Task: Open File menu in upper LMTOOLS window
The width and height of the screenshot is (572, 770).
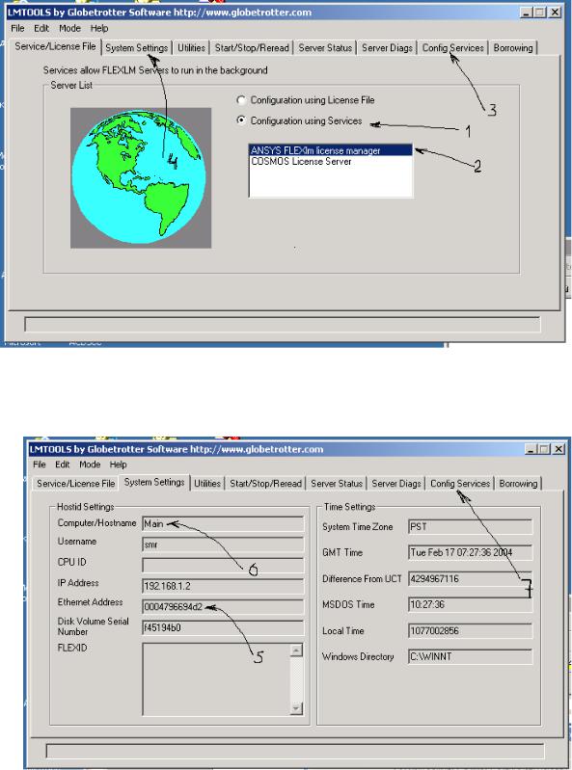Action: (17, 29)
